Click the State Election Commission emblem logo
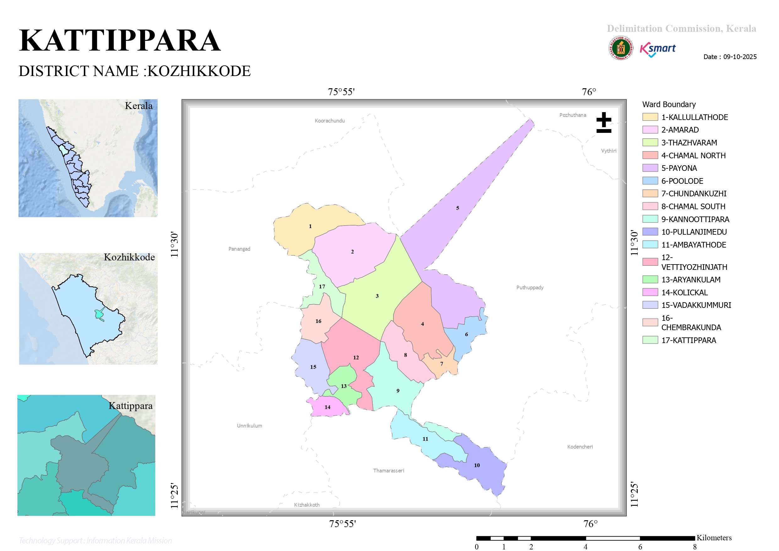 click(620, 48)
